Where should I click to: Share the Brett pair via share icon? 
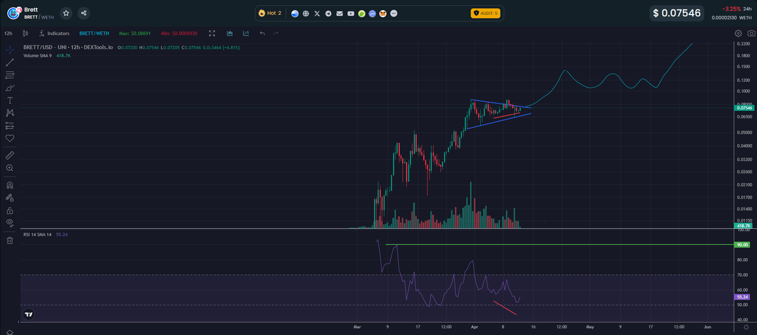(x=83, y=13)
